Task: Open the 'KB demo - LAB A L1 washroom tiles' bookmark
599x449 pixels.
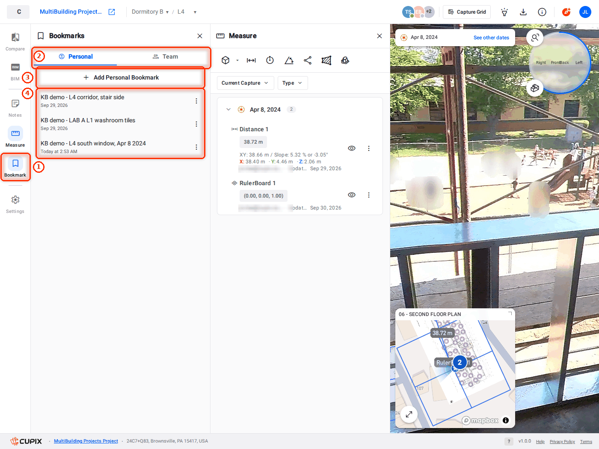Action: click(120, 124)
